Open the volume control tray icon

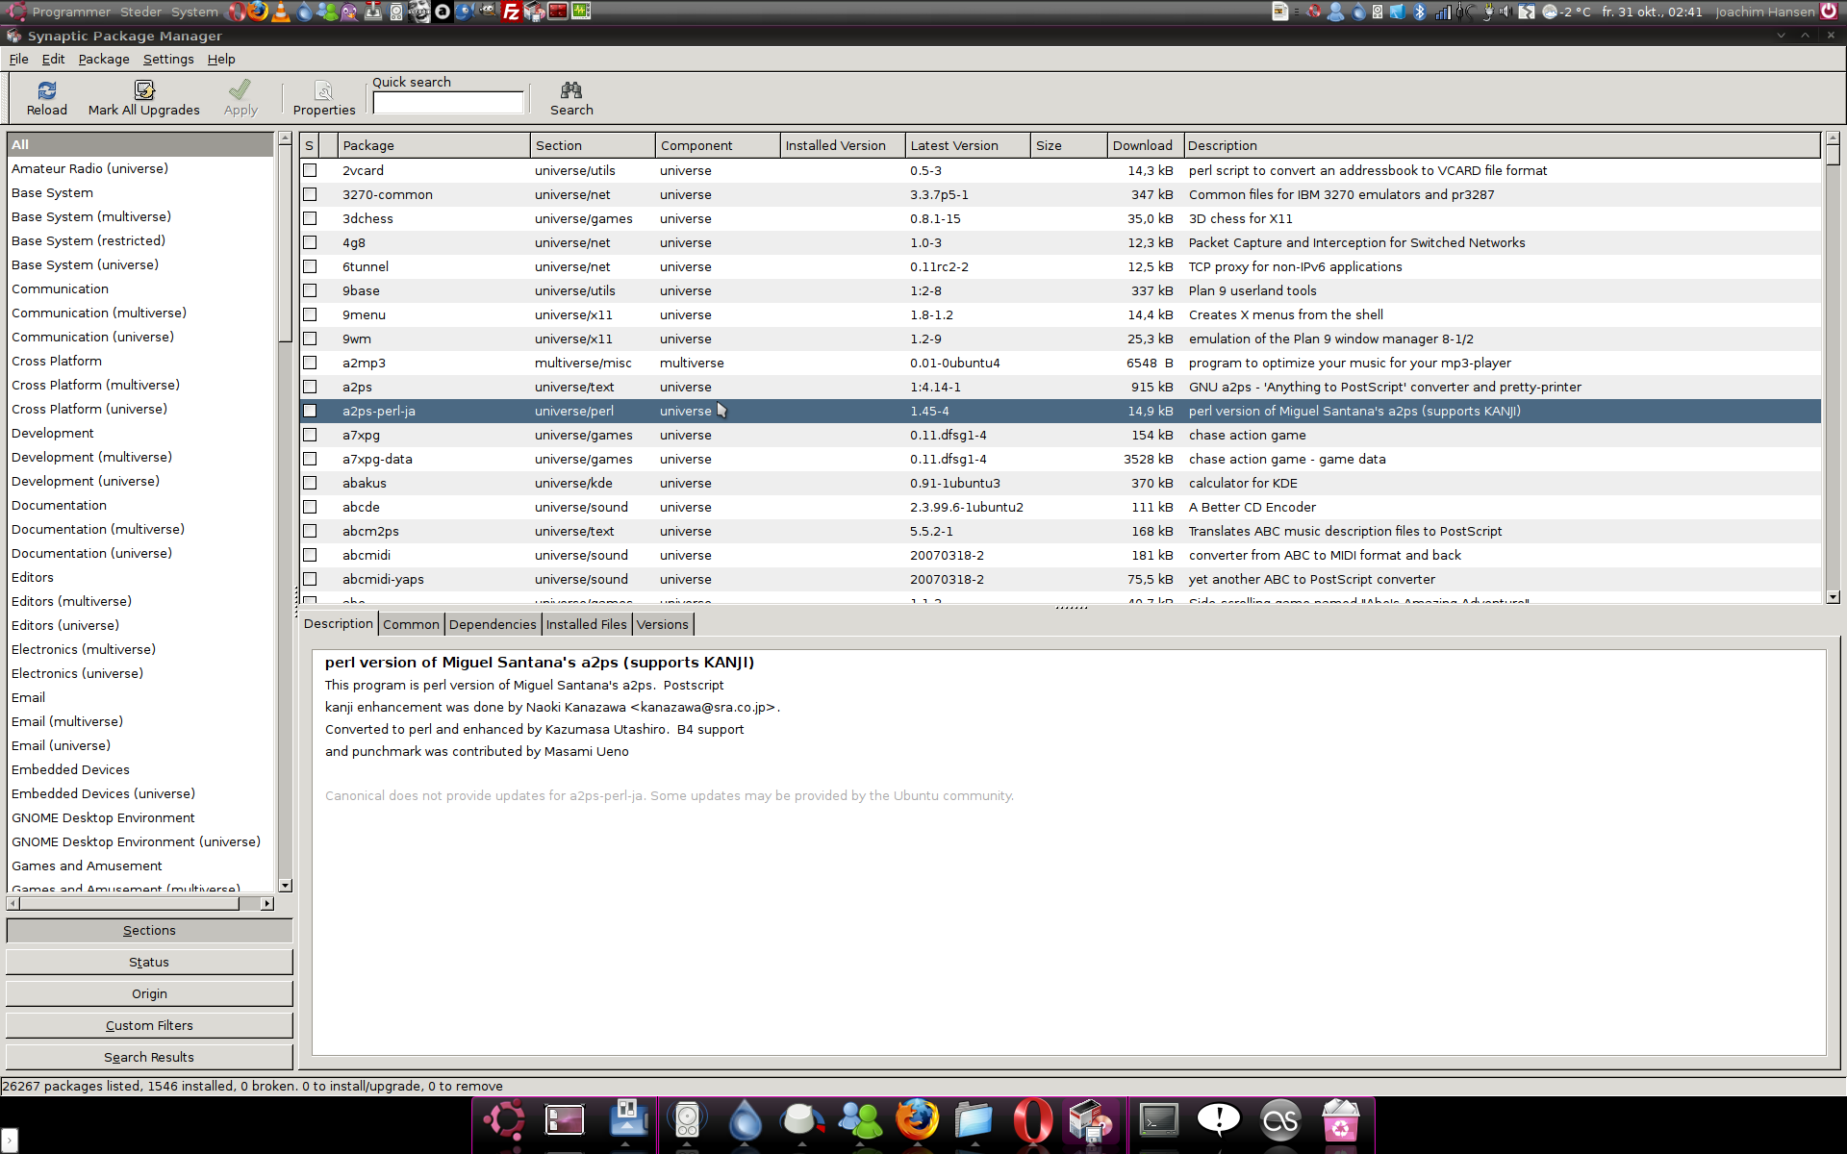(x=1505, y=12)
